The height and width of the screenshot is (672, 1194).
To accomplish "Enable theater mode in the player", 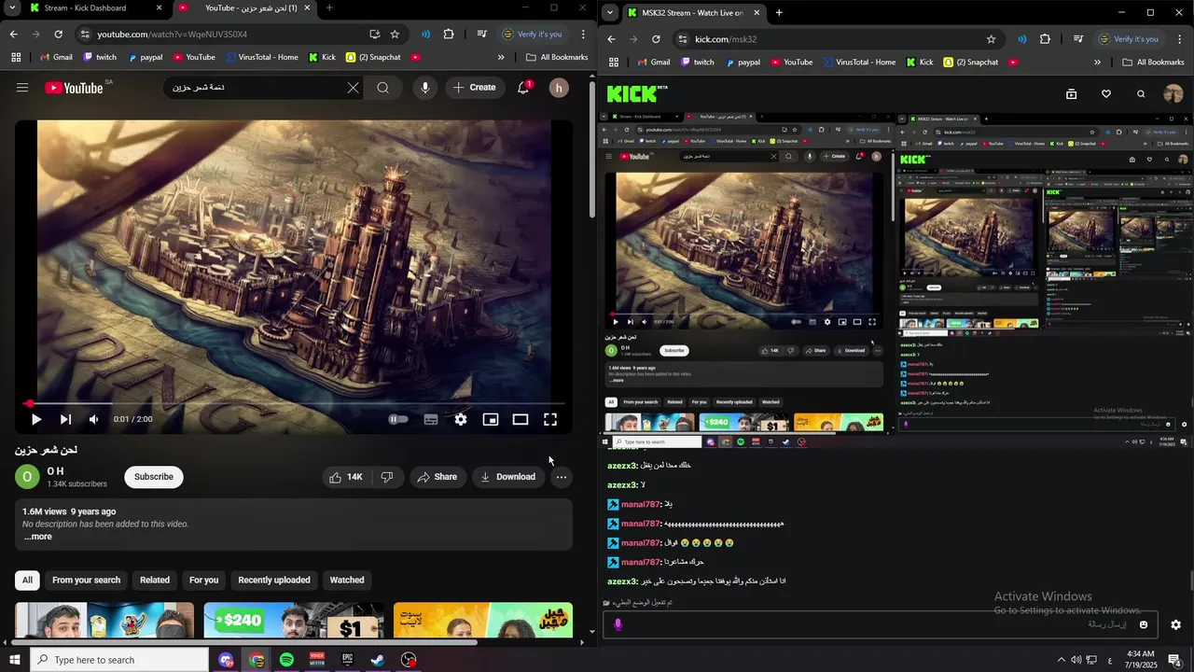I will point(521,420).
